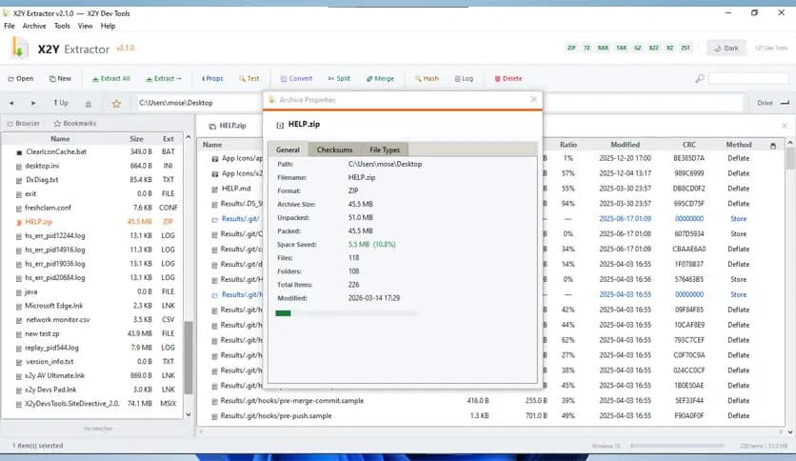Select X2yDevsTools.SiteDirective MSIX row
Screen dimensions: 796x461
[x=92, y=404]
